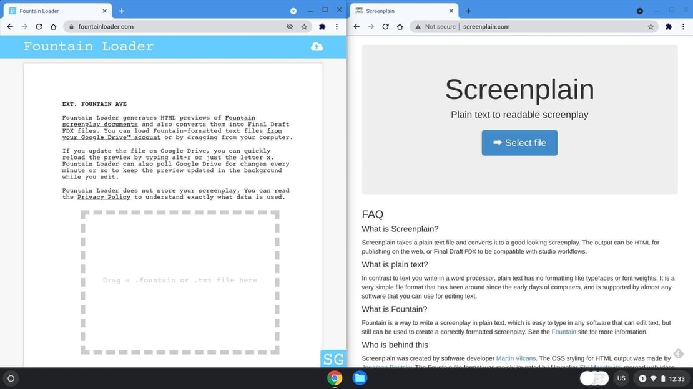The image size is (693, 389).
Task: Click the eye-slash tracking icon in address bar
Action: [290, 27]
